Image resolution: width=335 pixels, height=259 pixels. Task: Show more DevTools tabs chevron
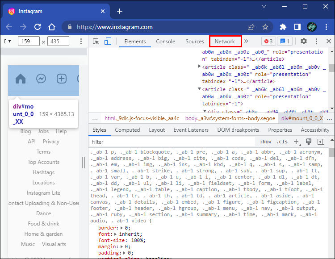(246, 42)
